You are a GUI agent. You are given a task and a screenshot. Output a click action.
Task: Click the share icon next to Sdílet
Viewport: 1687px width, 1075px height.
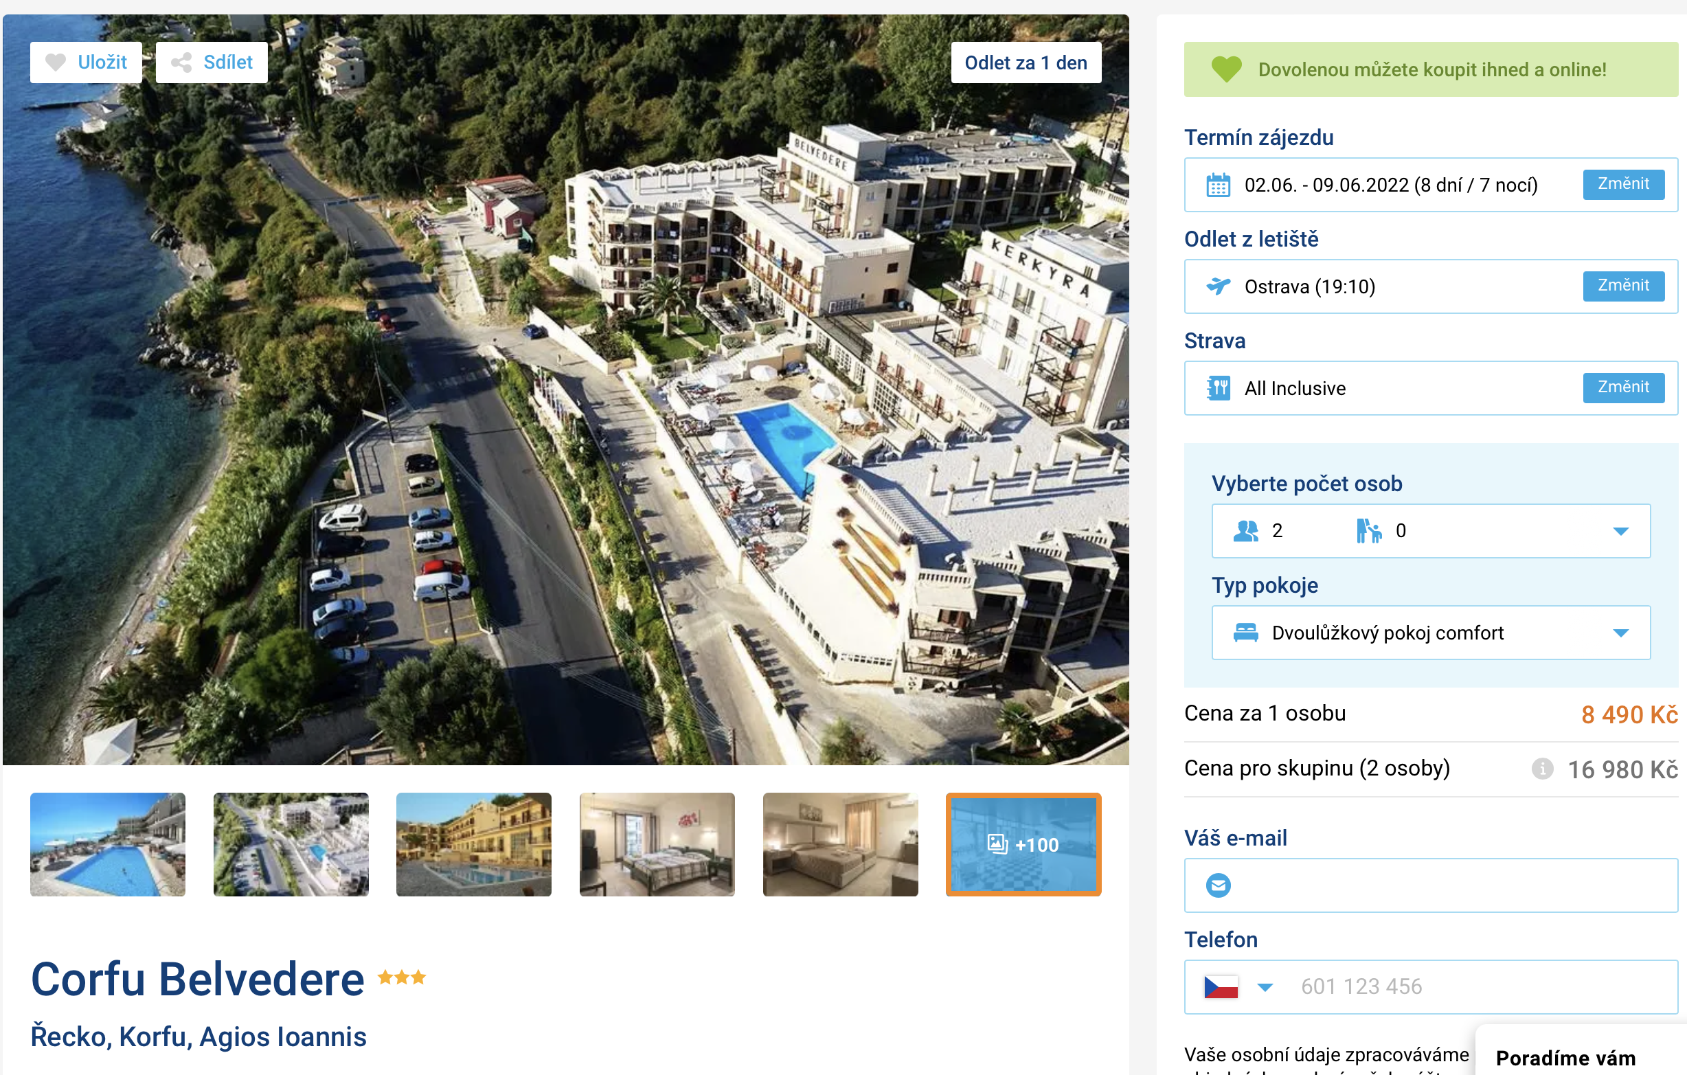[x=181, y=63]
